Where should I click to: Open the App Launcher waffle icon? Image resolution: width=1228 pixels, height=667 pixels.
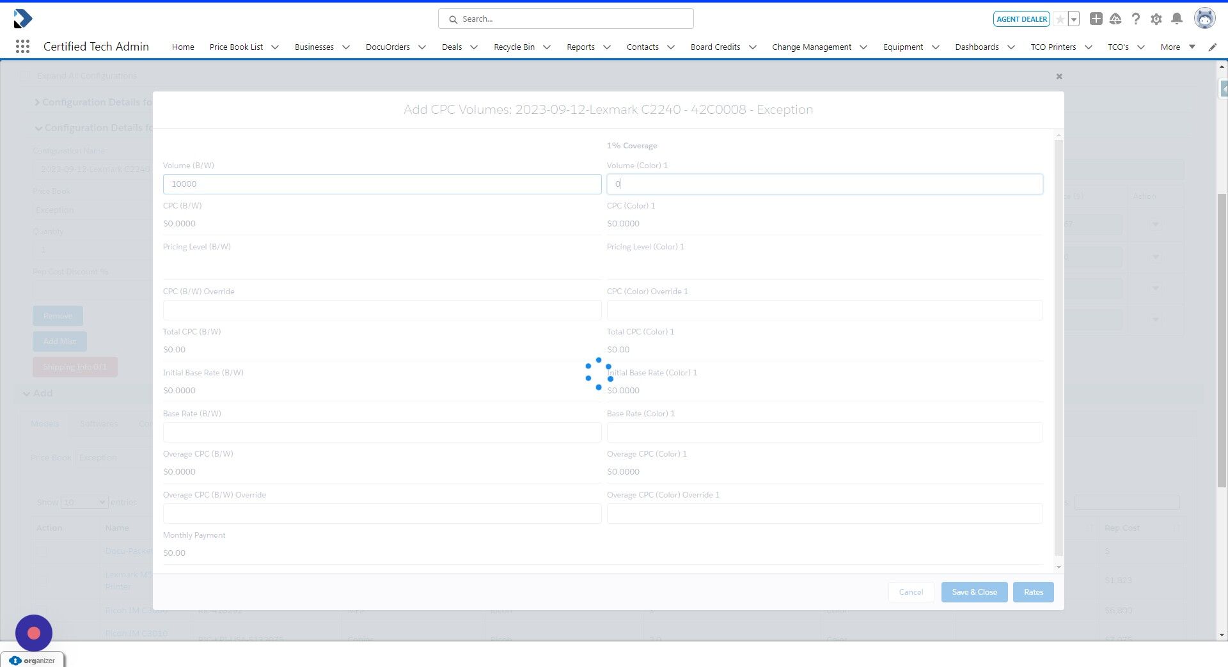coord(23,46)
